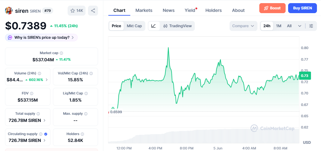Click the $0.7389 price text

pos(26,26)
